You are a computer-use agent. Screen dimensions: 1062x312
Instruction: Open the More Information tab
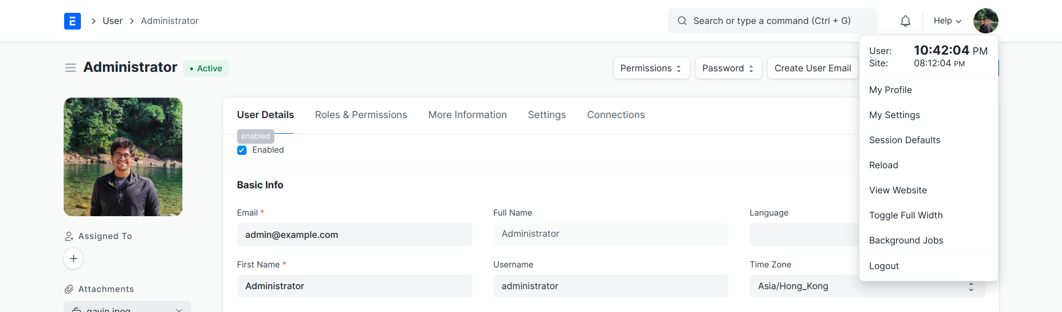coord(467,115)
